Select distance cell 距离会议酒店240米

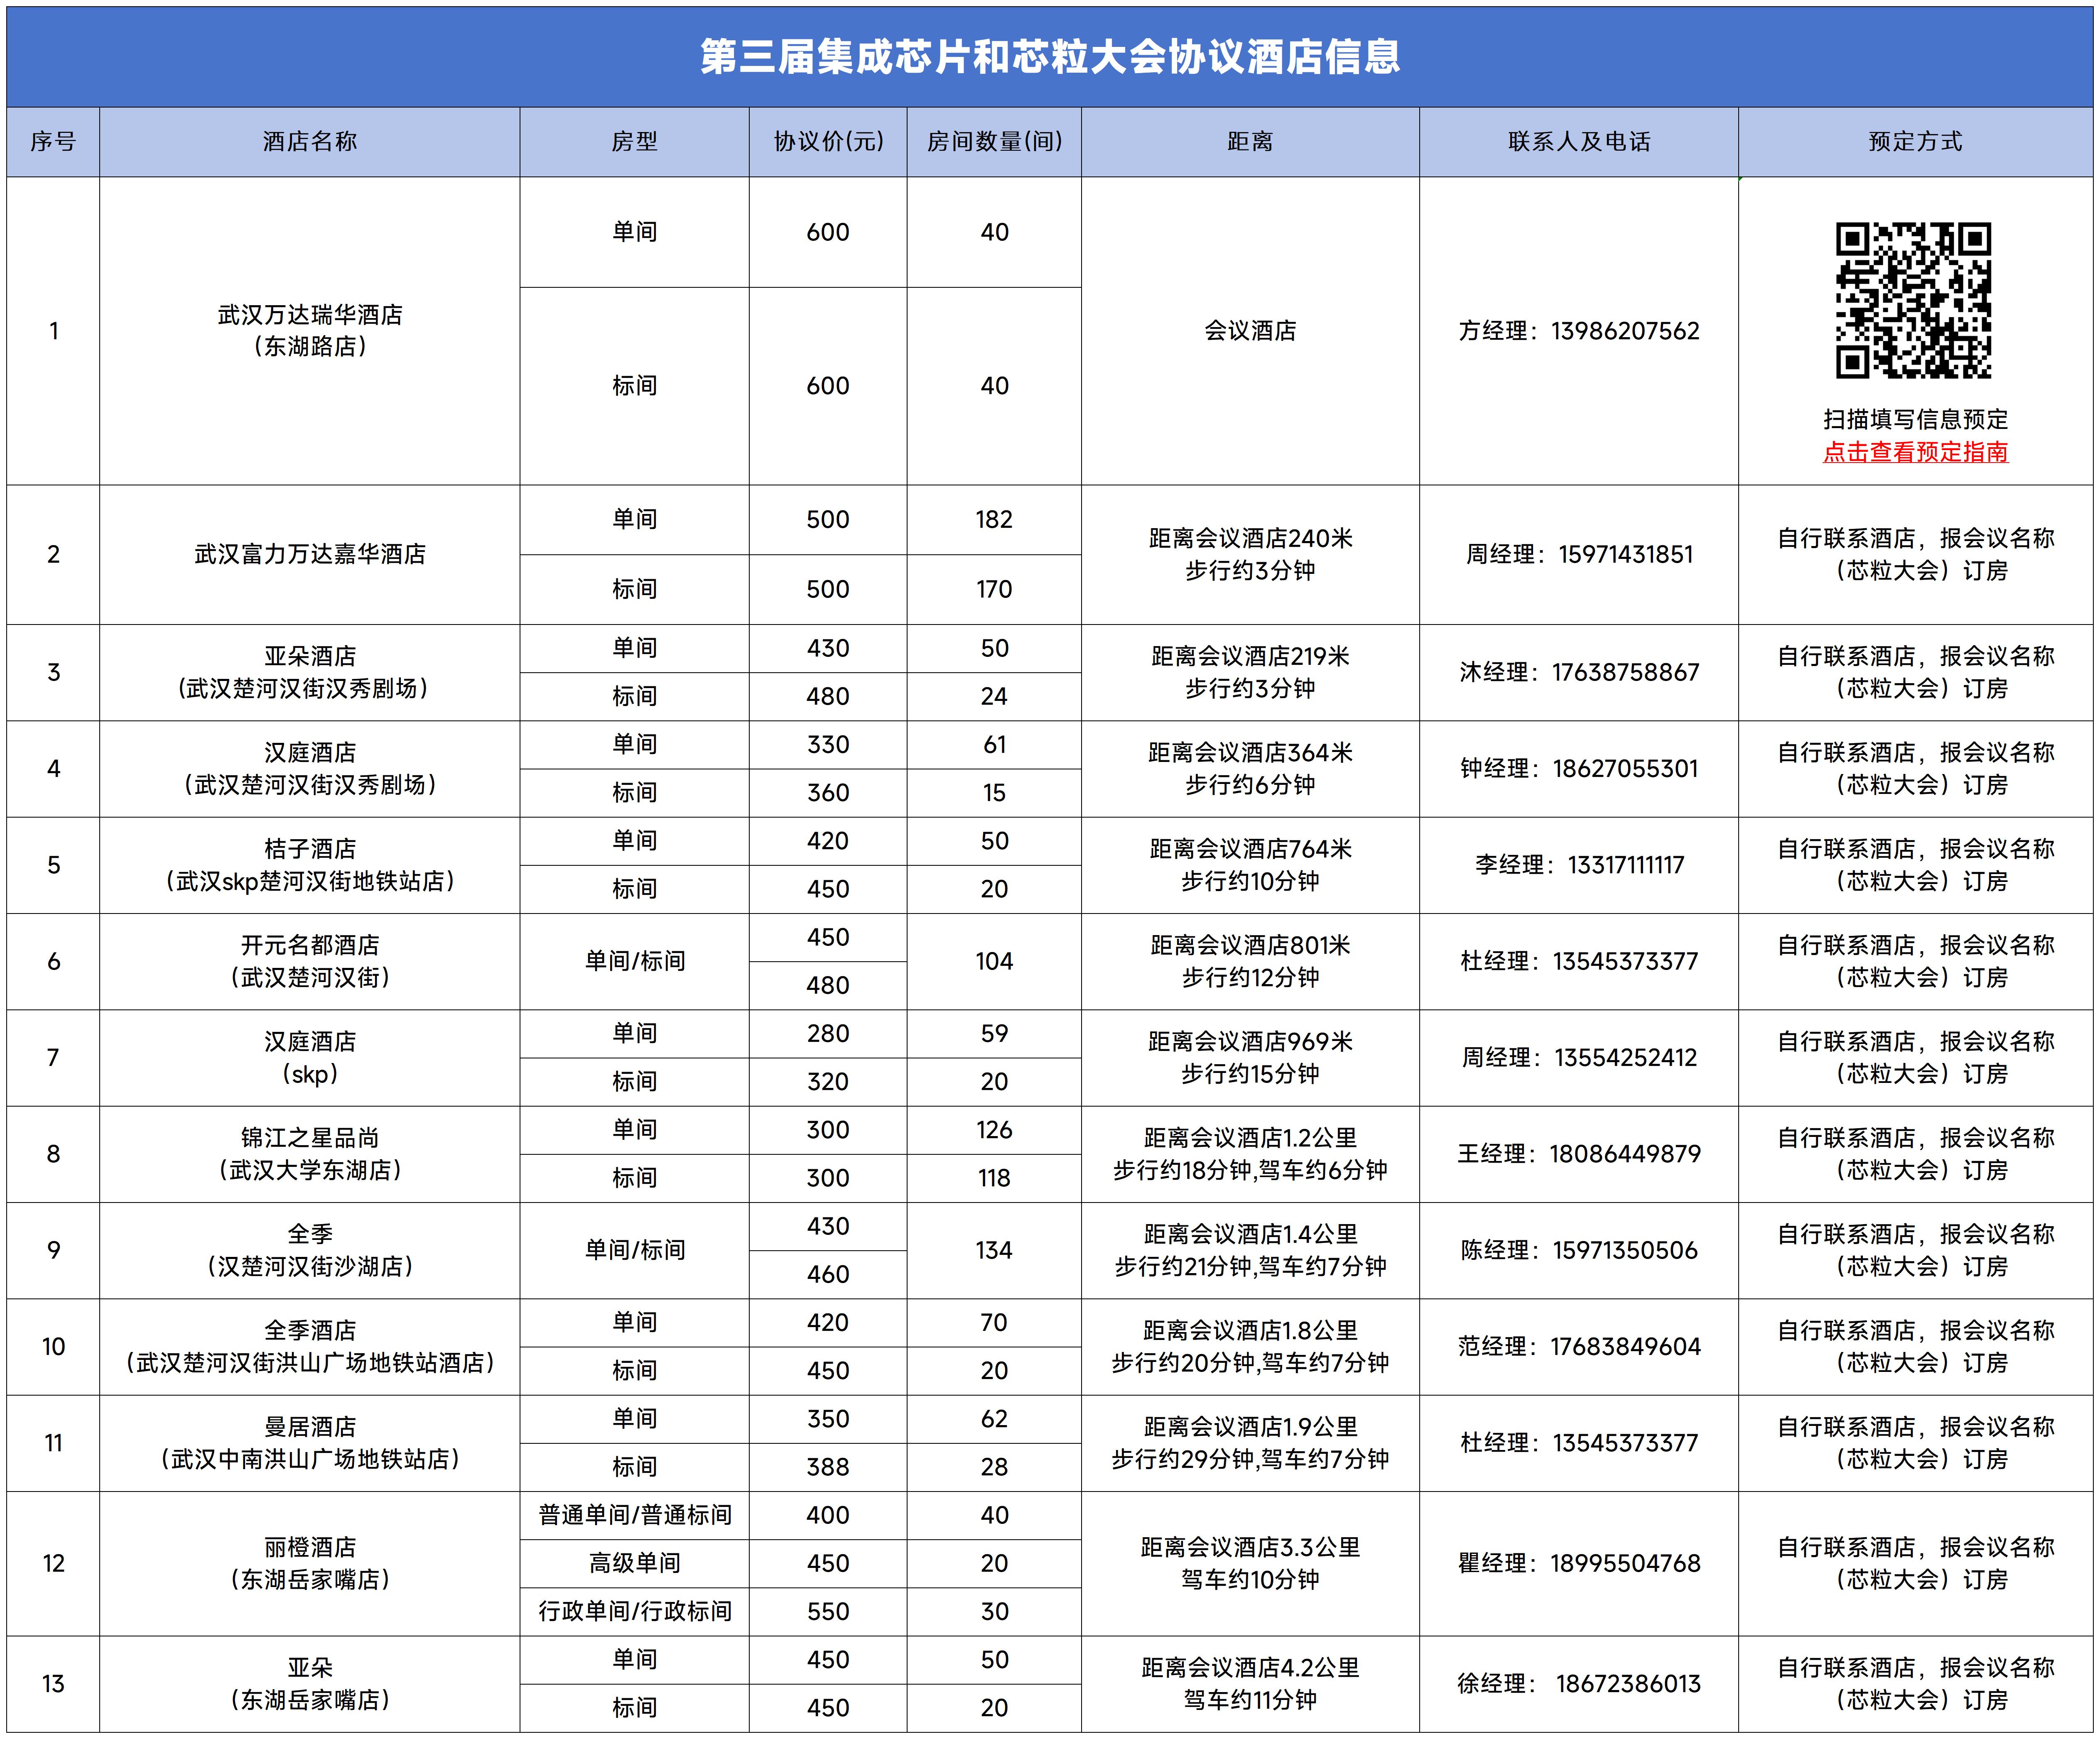point(1250,555)
